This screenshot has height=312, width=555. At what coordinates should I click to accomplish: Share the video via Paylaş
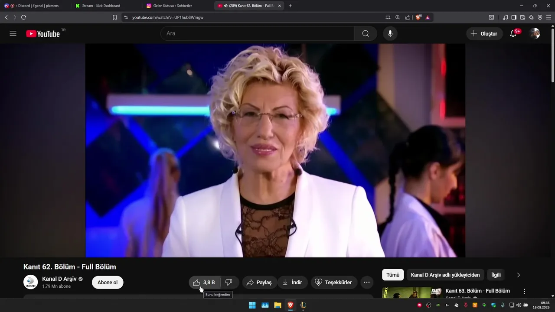pyautogui.click(x=259, y=283)
